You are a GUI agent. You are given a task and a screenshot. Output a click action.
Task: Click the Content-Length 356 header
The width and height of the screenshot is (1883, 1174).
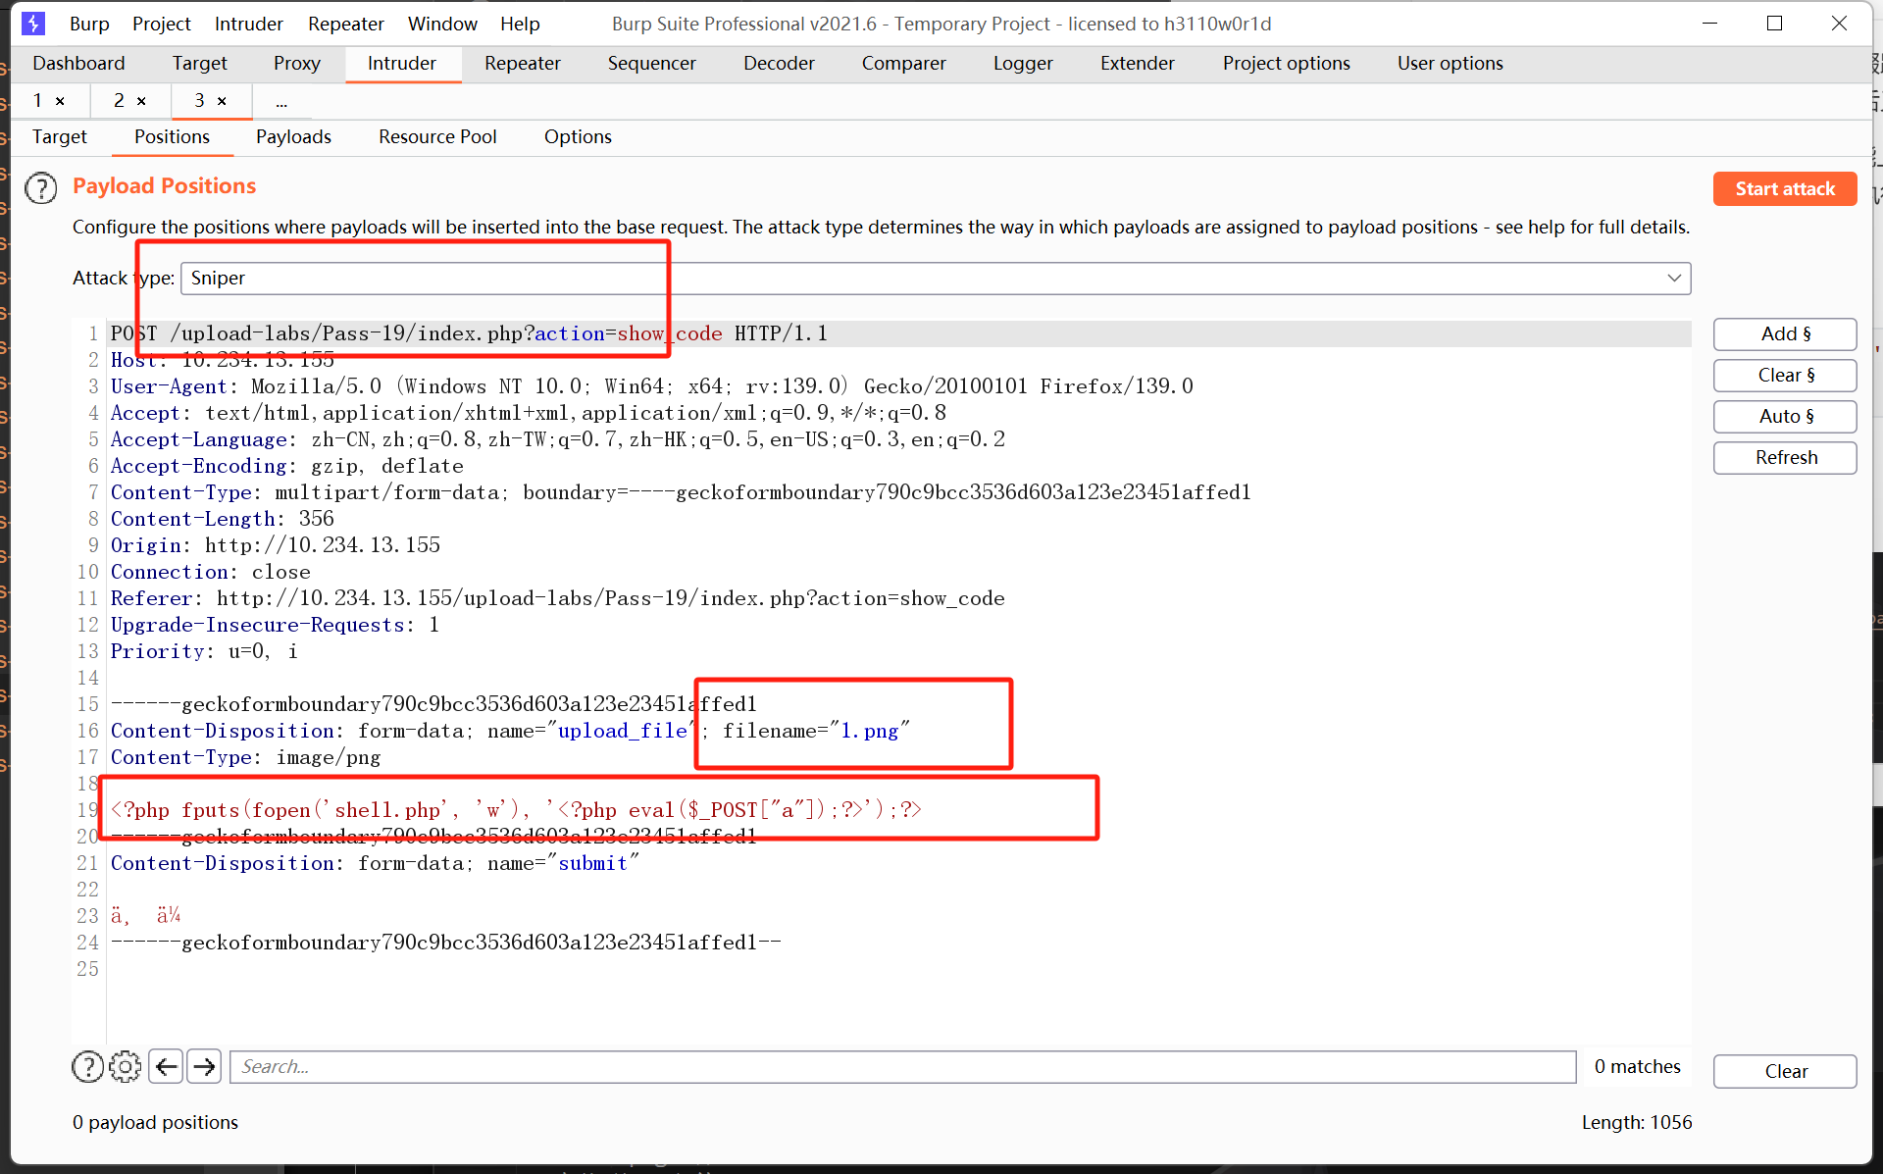point(222,520)
